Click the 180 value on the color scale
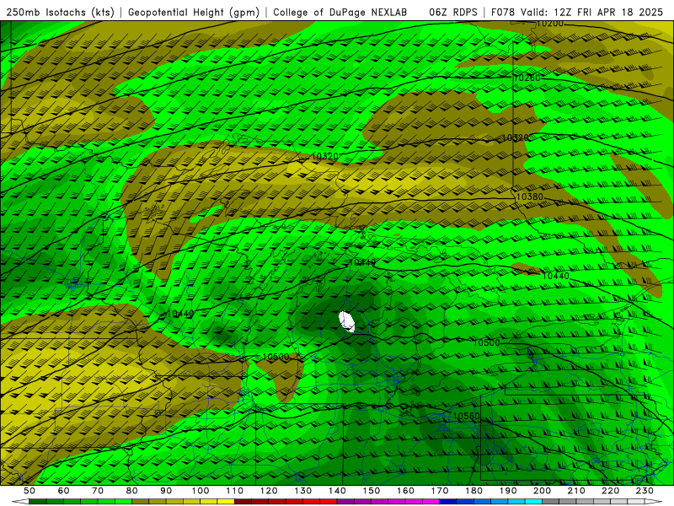The height and width of the screenshot is (506, 674). (473, 491)
